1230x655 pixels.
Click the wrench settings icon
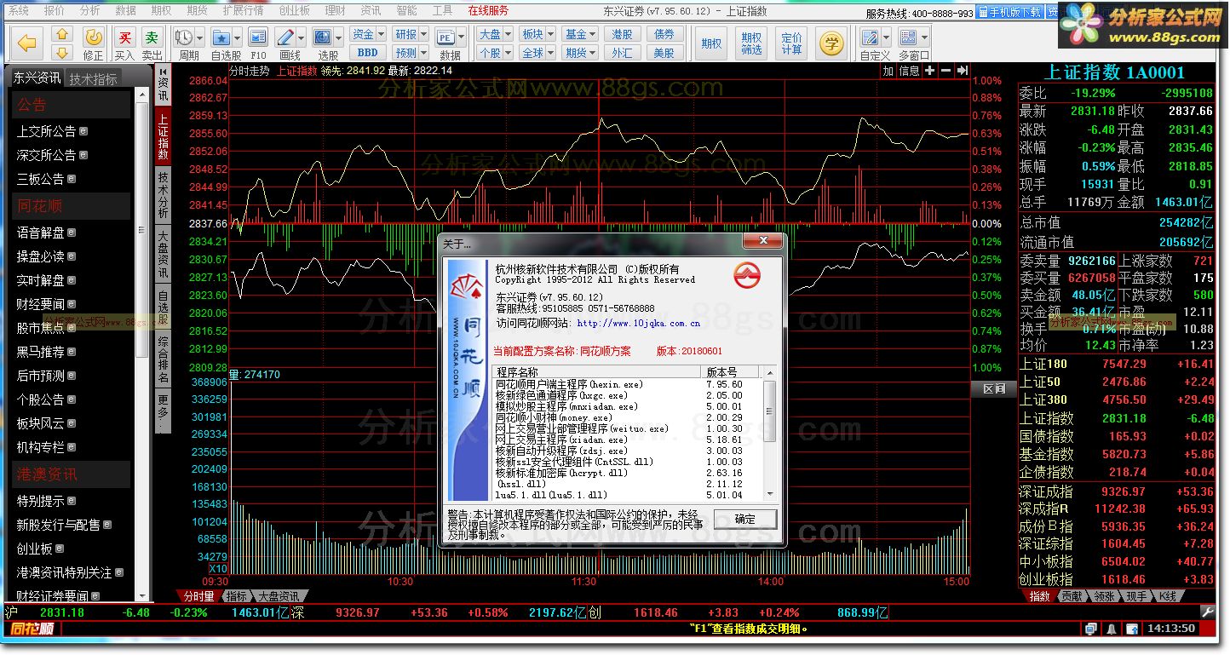tap(1208, 612)
